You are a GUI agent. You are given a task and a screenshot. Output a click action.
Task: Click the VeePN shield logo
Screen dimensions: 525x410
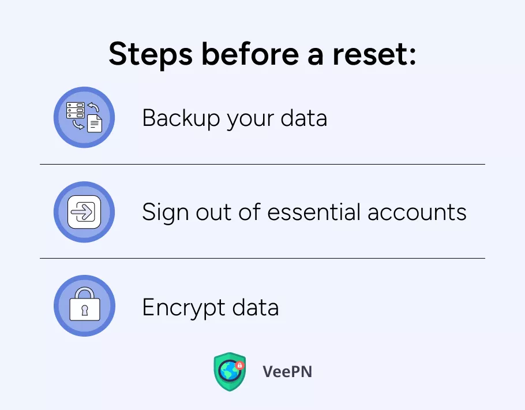[229, 372]
